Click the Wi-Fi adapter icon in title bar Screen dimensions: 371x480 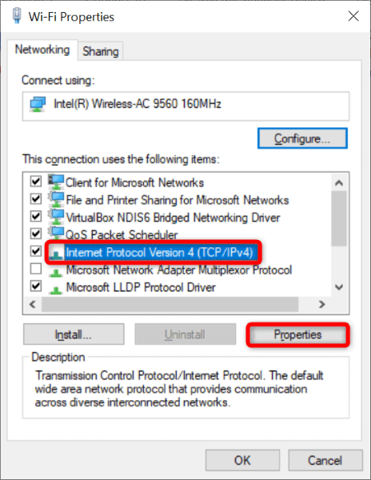point(17,16)
